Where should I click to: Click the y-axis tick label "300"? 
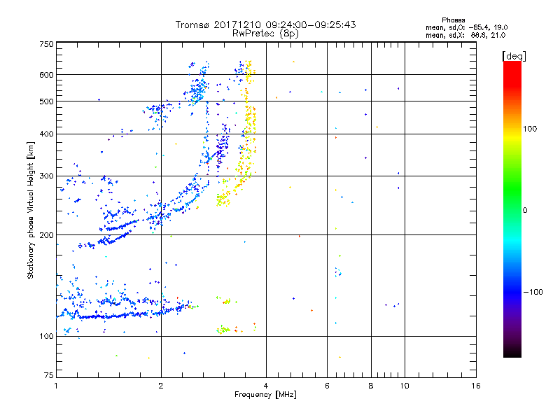(46, 176)
